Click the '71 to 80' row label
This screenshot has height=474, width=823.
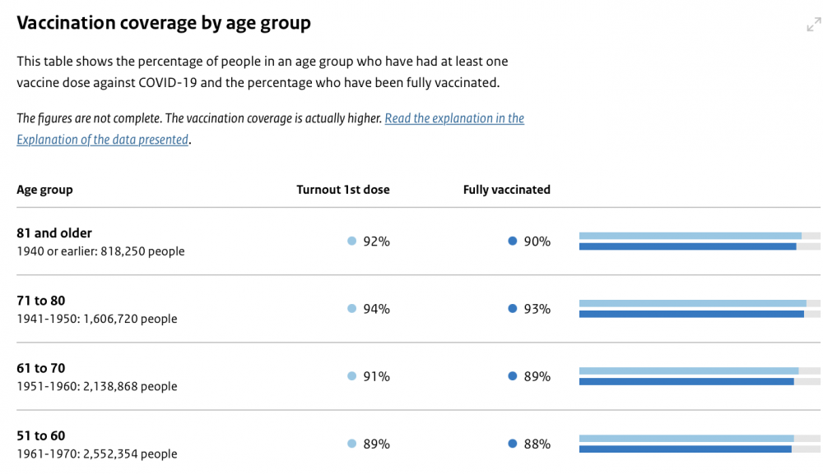(x=41, y=301)
